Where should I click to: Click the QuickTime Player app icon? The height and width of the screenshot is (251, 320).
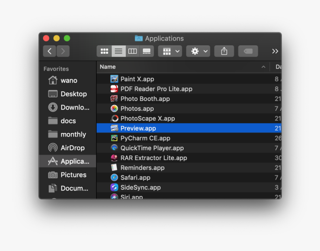point(114,148)
